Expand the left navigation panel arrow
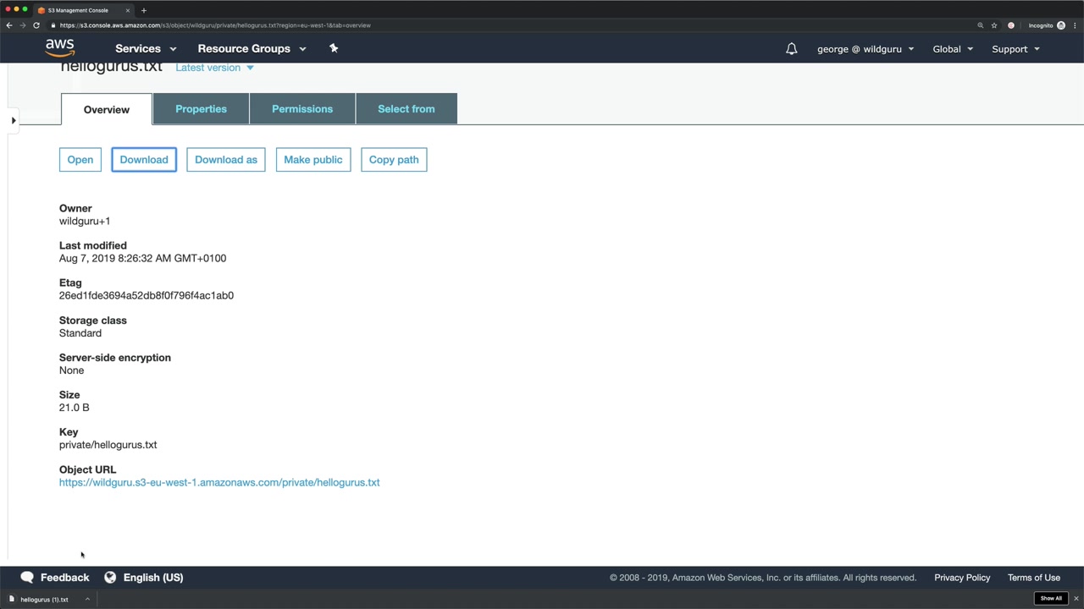Screen dimensions: 1084x609 14,120
